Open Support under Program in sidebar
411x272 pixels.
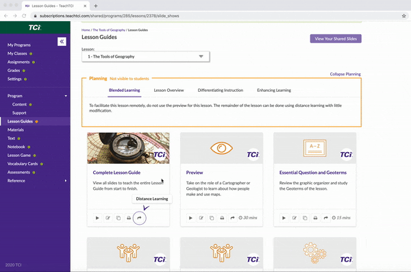[19, 113]
